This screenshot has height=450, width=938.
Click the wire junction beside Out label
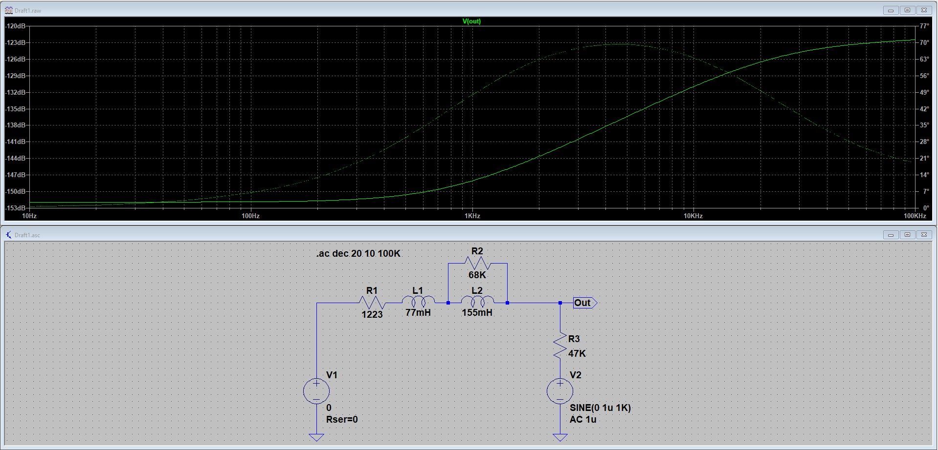tap(560, 303)
